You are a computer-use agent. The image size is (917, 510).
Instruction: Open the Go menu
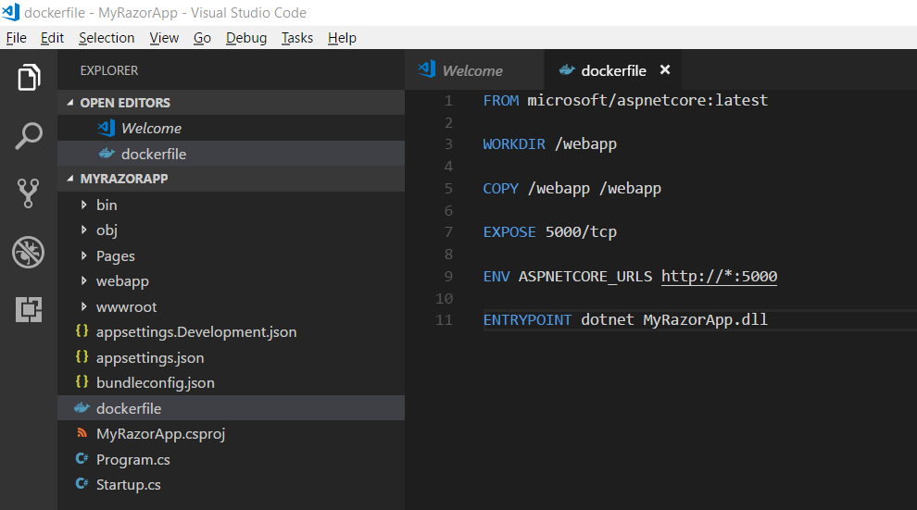point(202,38)
